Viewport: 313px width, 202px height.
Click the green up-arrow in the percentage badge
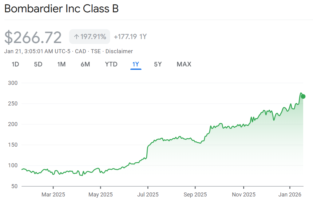77,37
